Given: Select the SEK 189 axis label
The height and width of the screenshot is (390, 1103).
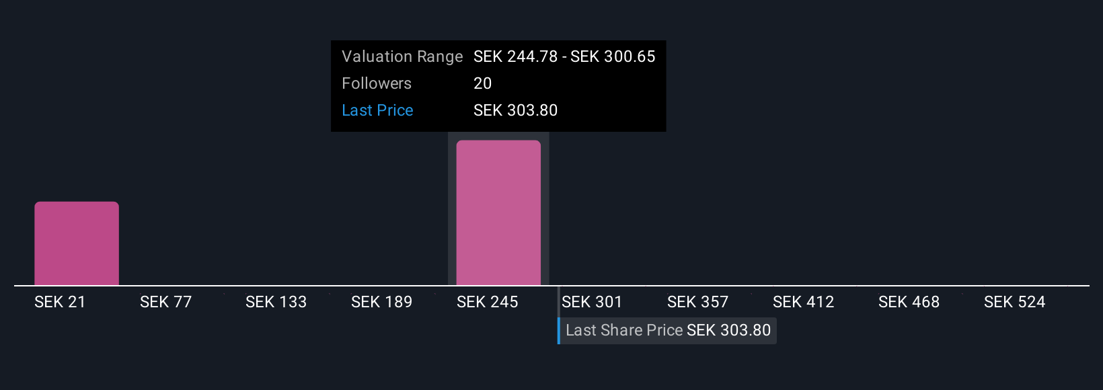Looking at the screenshot, I should (x=381, y=302).
